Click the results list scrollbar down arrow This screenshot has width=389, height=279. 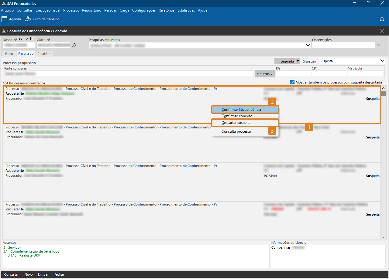[x=383, y=237]
